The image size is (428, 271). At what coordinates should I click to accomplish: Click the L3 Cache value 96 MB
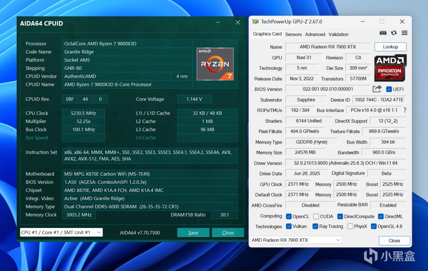click(x=207, y=129)
